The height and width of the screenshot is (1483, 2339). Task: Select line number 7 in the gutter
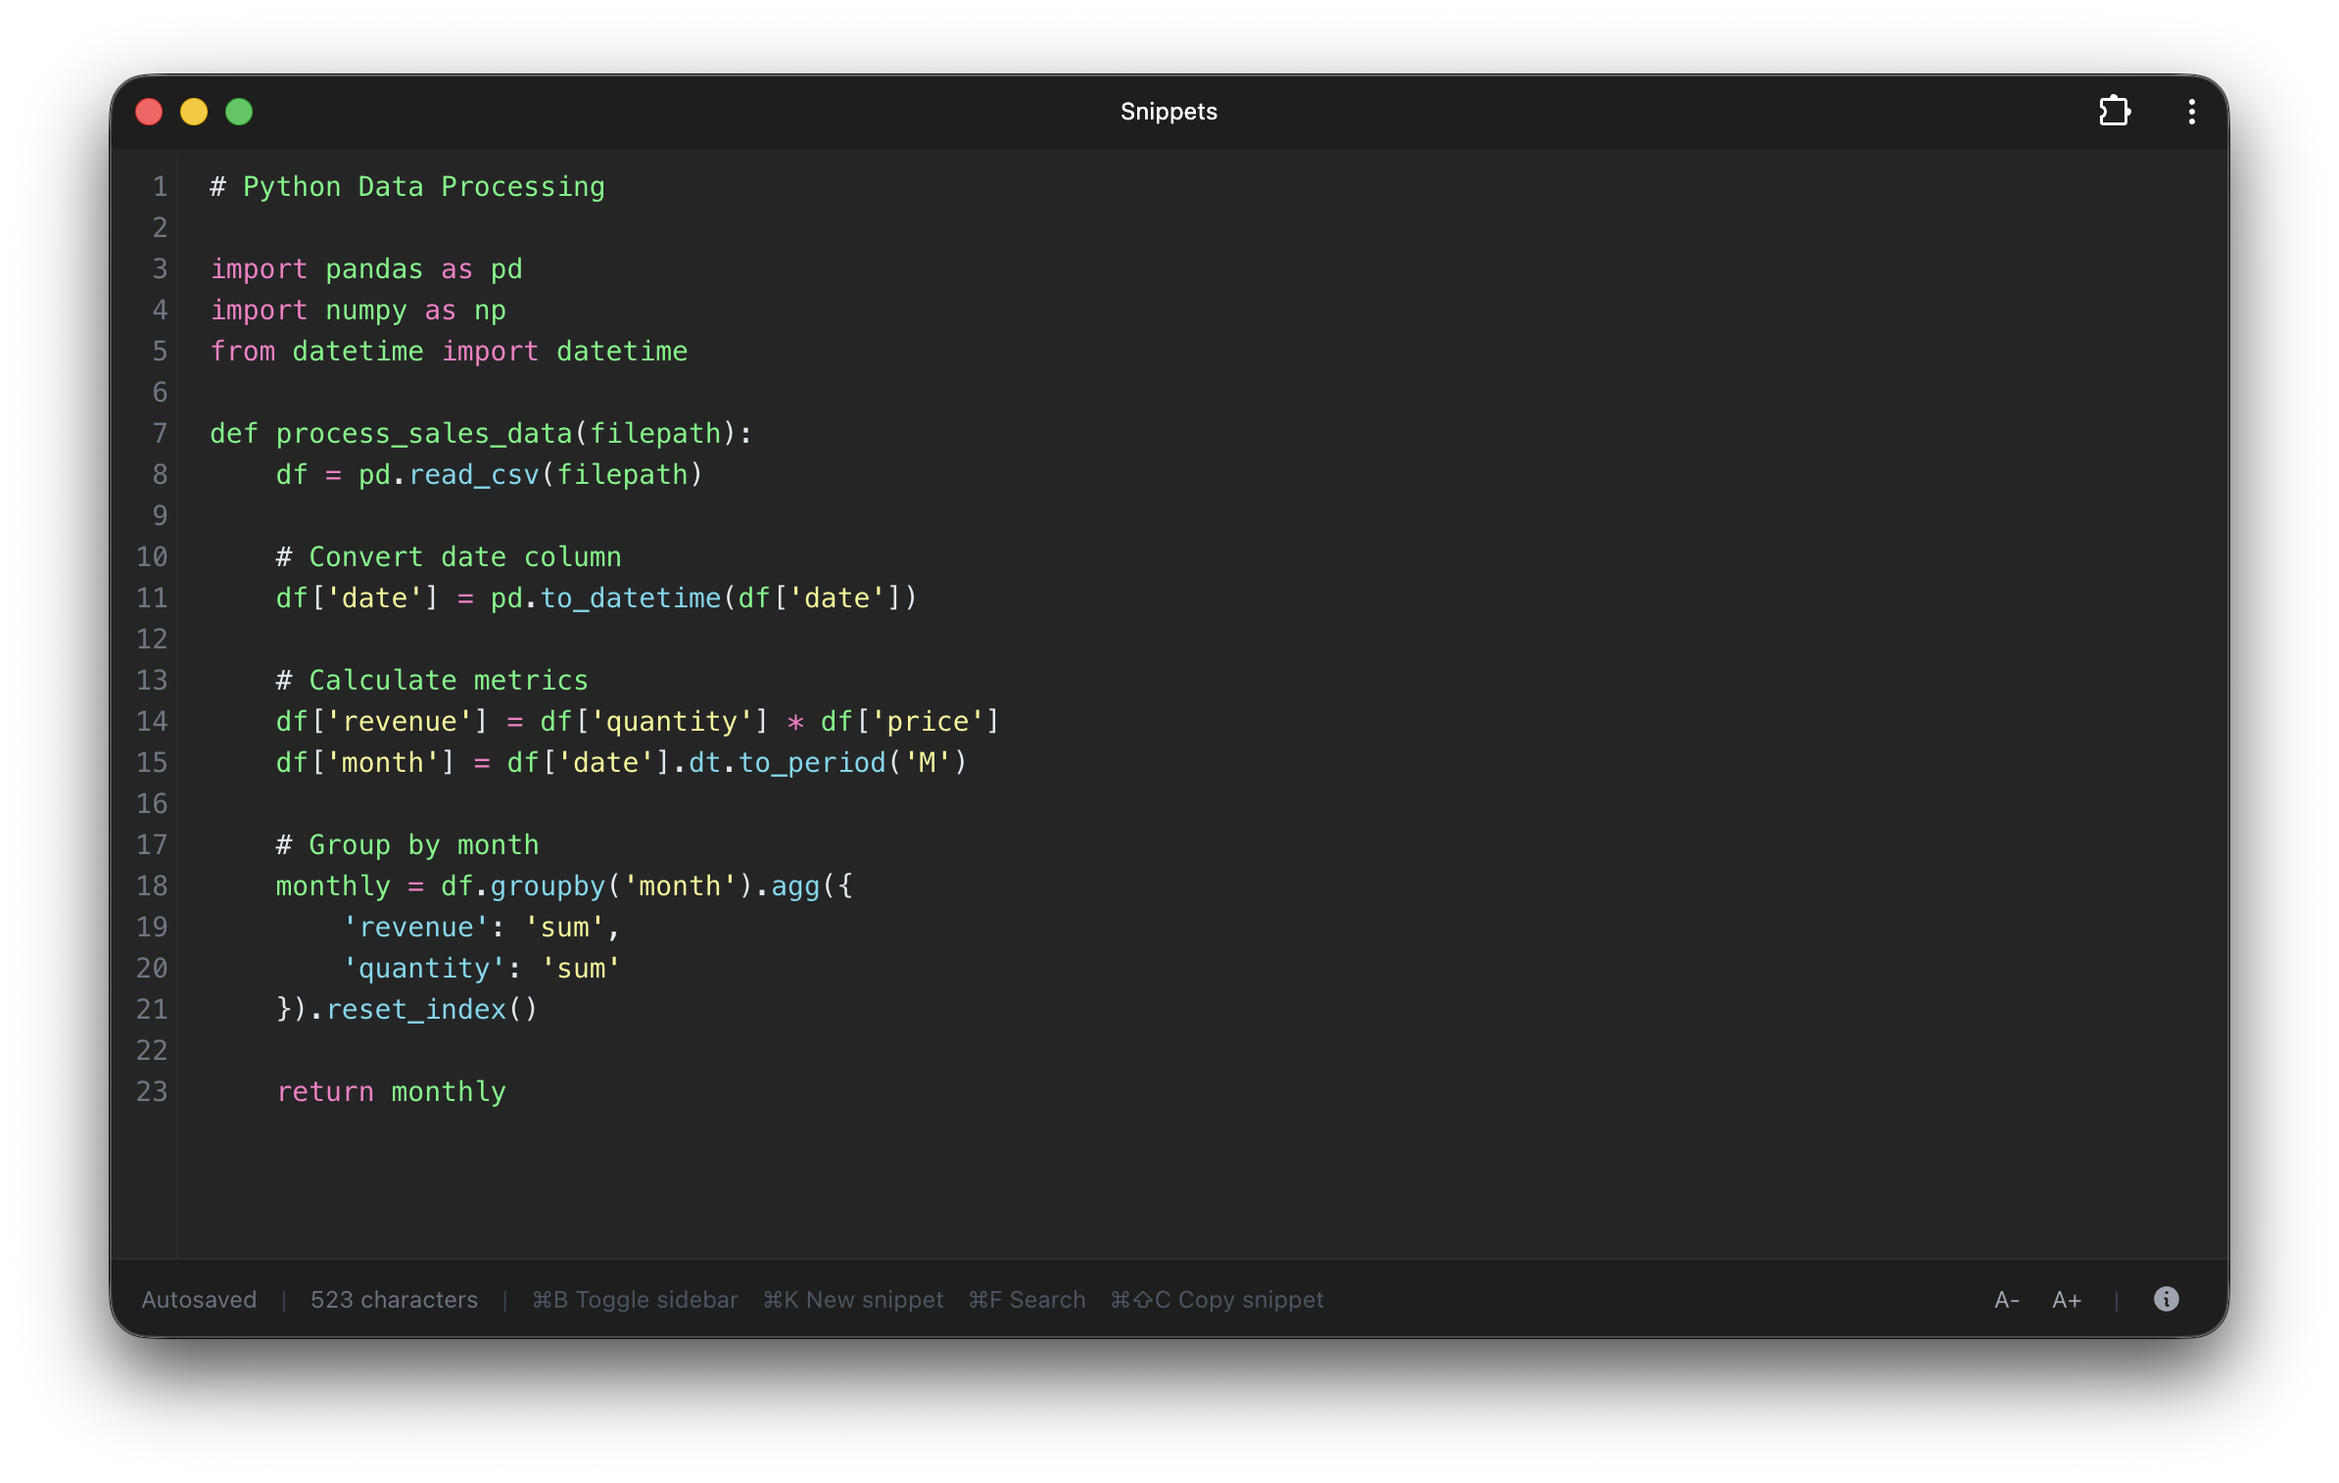point(159,433)
